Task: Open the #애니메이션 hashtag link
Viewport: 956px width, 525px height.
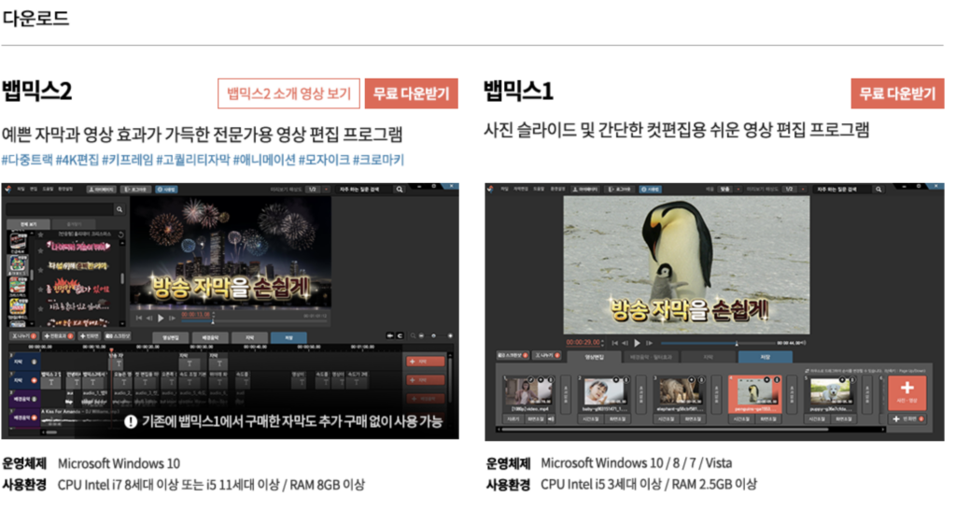Action: point(264,160)
